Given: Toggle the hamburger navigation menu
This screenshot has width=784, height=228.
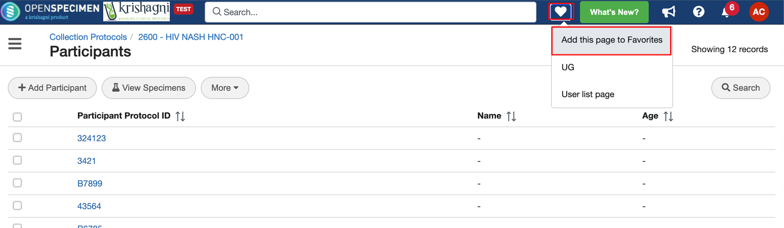Looking at the screenshot, I should click(x=15, y=44).
